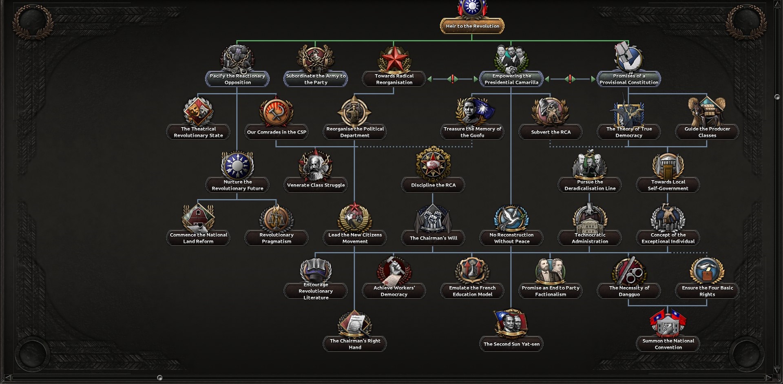This screenshot has height=384, width=783.
Task: Click 'Achieve Workers' Democracy' name plate
Action: point(394,291)
